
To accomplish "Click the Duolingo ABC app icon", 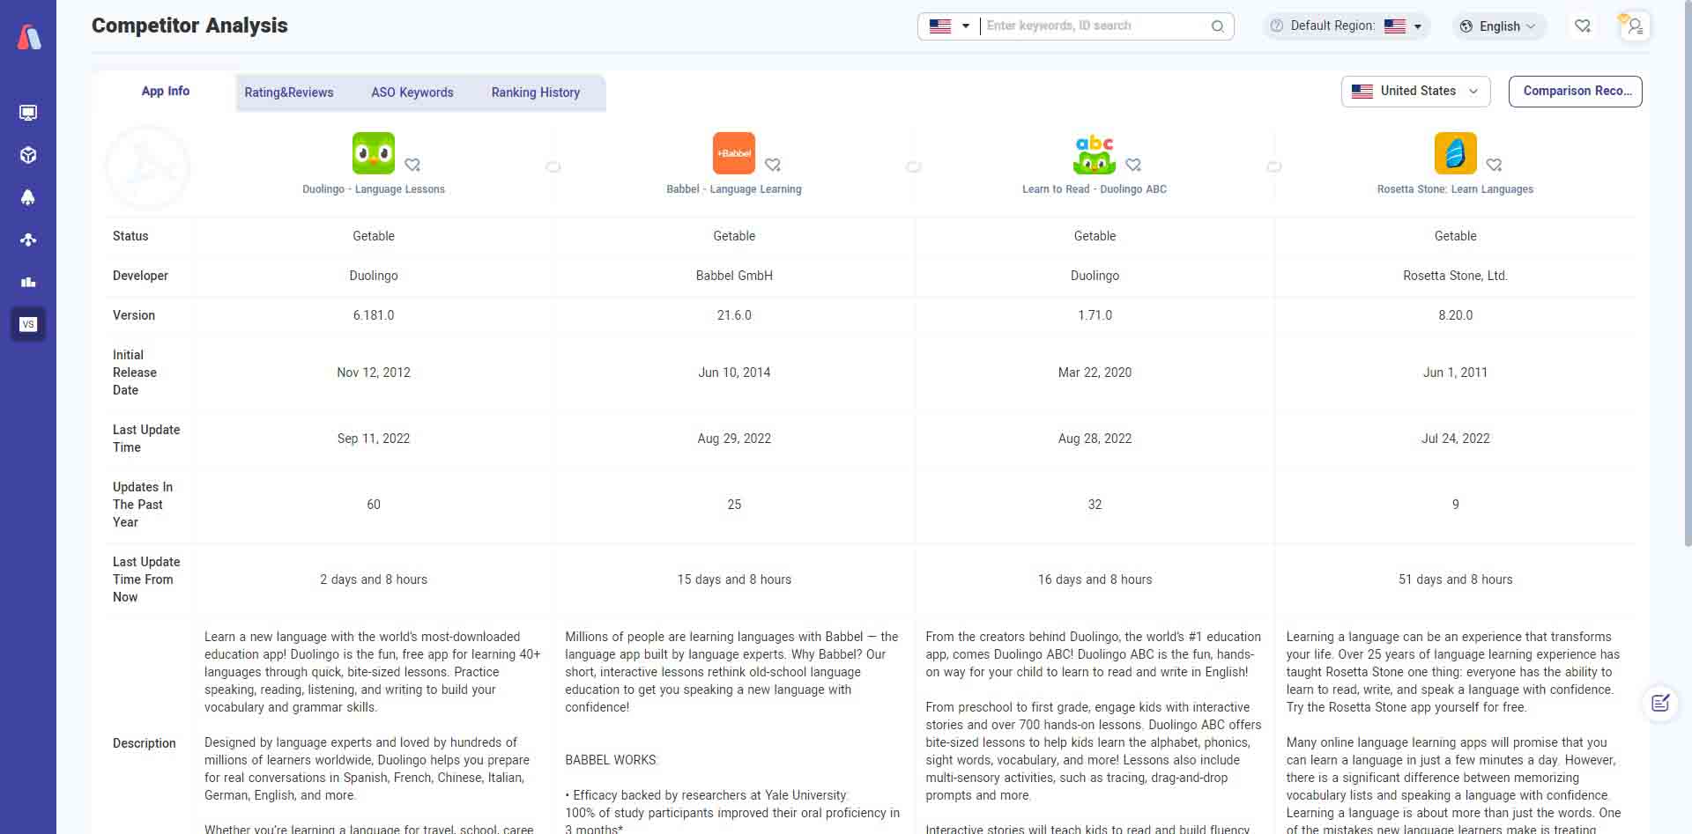I will tap(1095, 153).
